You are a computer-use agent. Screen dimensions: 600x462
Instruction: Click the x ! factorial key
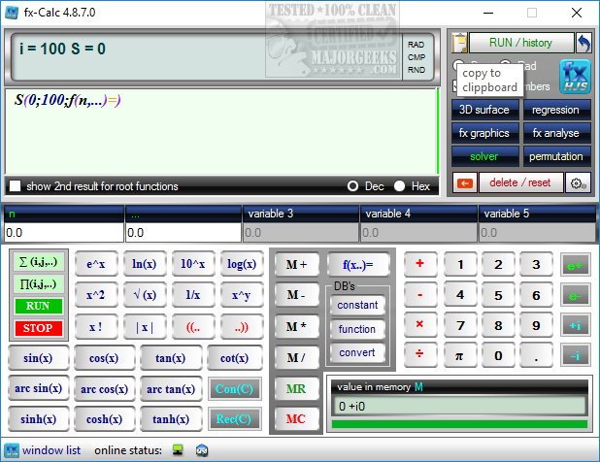96,327
